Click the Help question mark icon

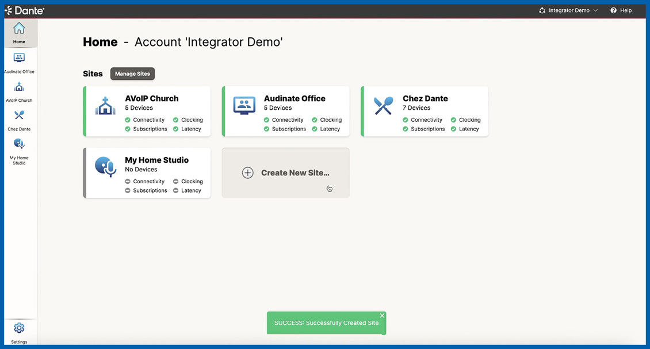(x=613, y=10)
